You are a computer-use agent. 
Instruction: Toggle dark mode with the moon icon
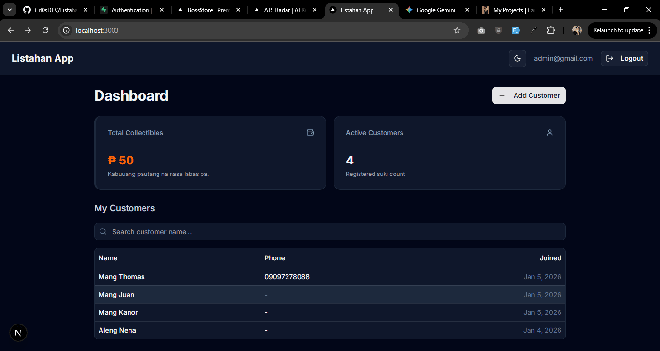(x=517, y=58)
